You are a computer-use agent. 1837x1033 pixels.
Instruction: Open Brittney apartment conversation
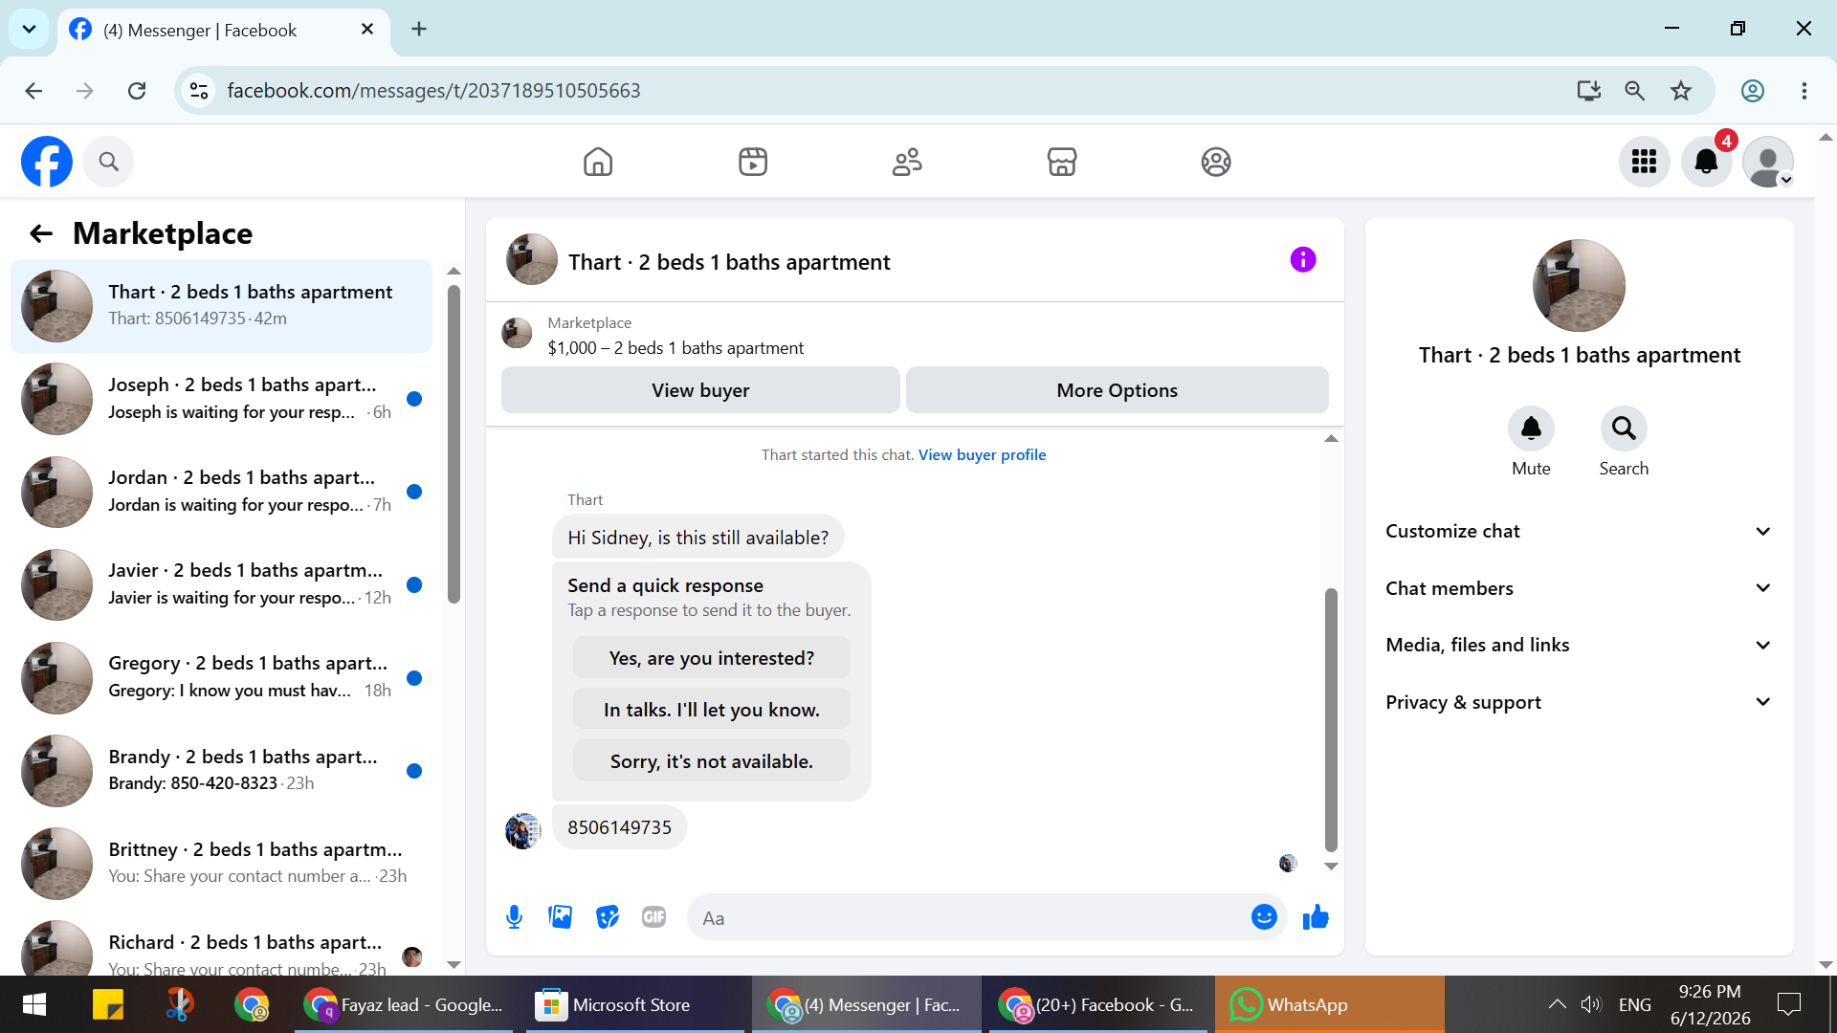pyautogui.click(x=221, y=864)
